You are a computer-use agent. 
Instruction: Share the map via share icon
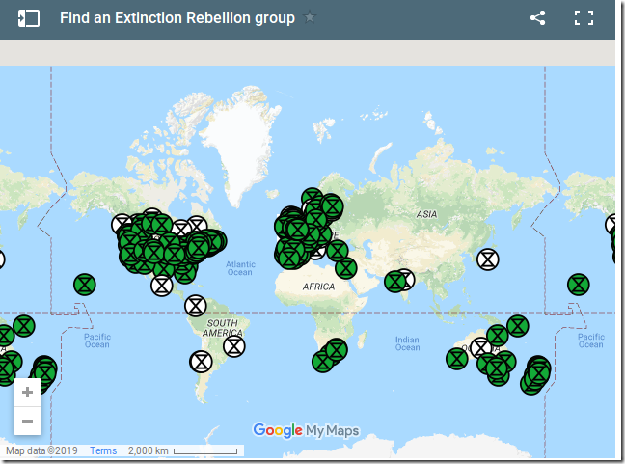pos(537,18)
